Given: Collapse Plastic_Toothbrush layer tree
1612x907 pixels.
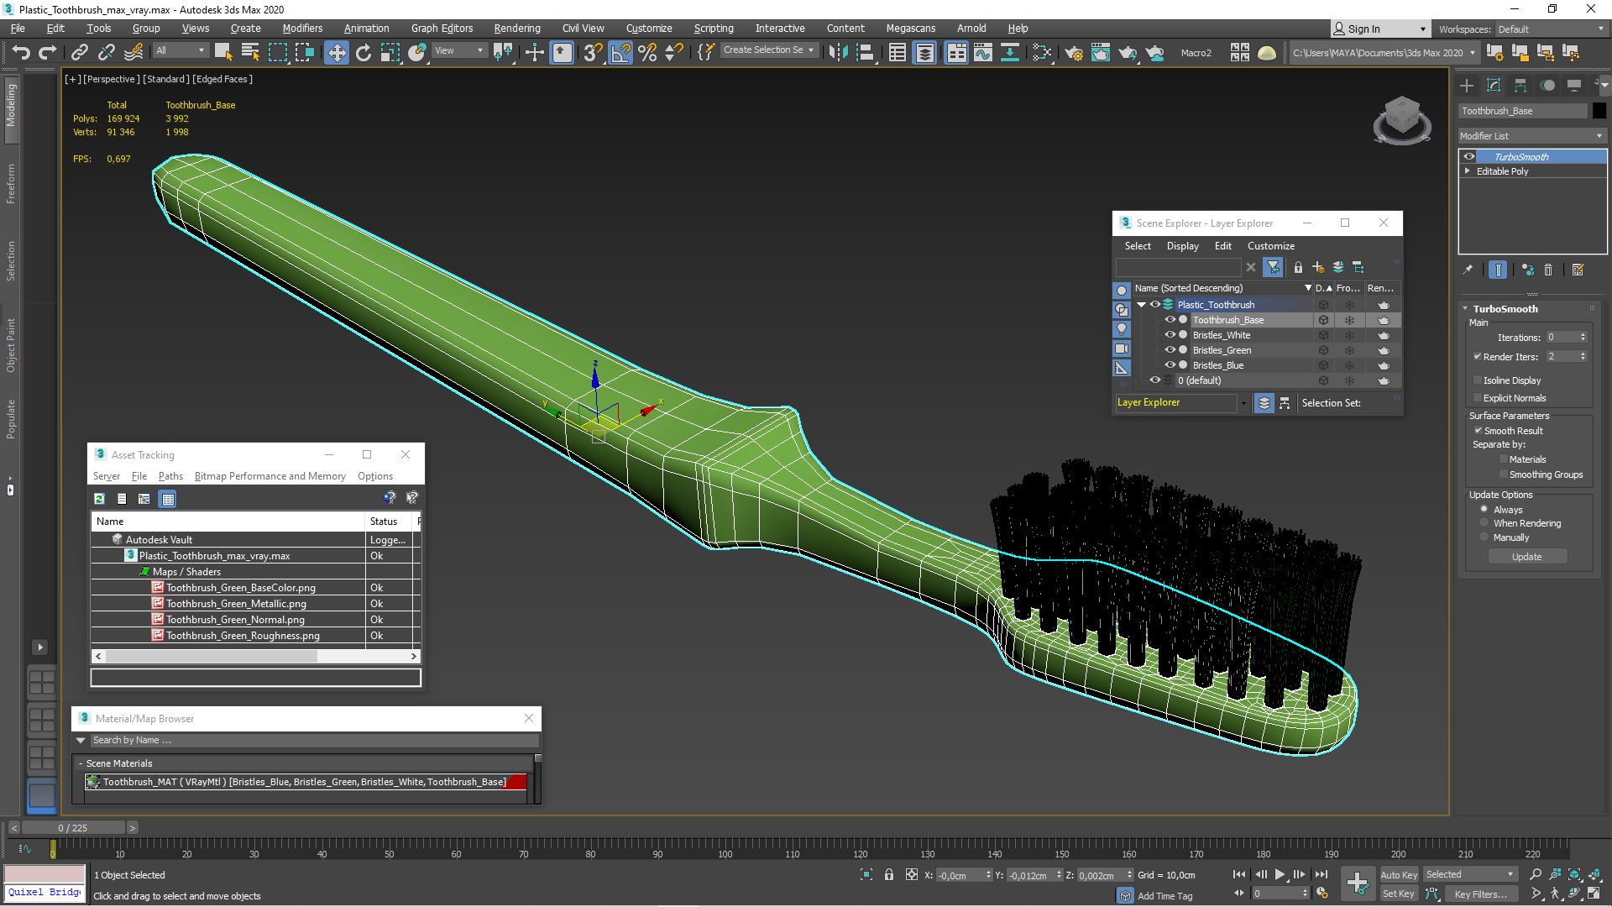Looking at the screenshot, I should (1141, 305).
